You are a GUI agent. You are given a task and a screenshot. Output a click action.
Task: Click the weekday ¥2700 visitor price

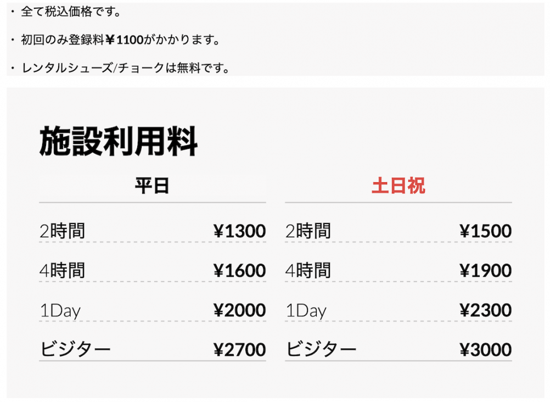239,350
